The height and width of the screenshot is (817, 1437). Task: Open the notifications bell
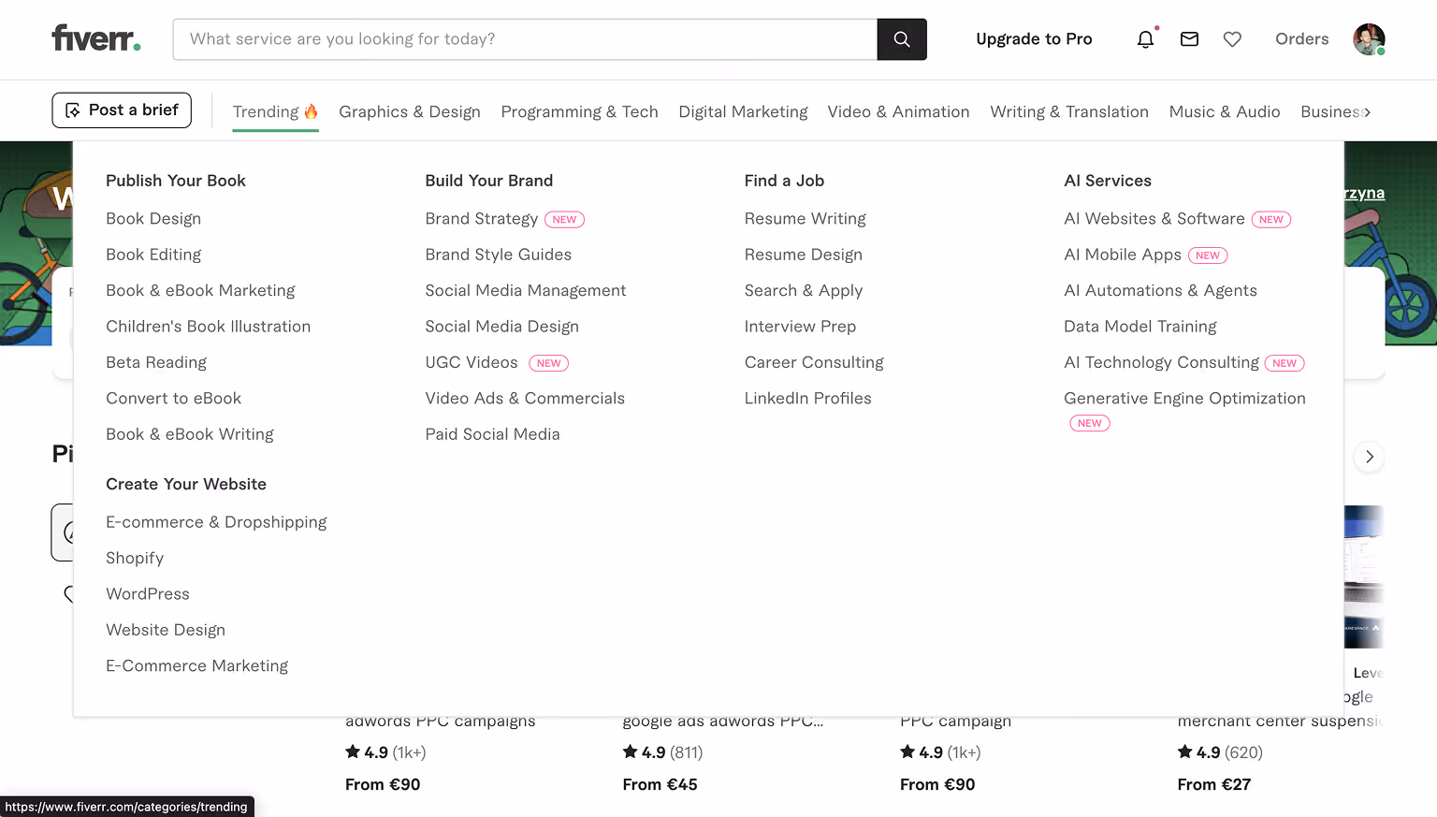pyautogui.click(x=1145, y=39)
